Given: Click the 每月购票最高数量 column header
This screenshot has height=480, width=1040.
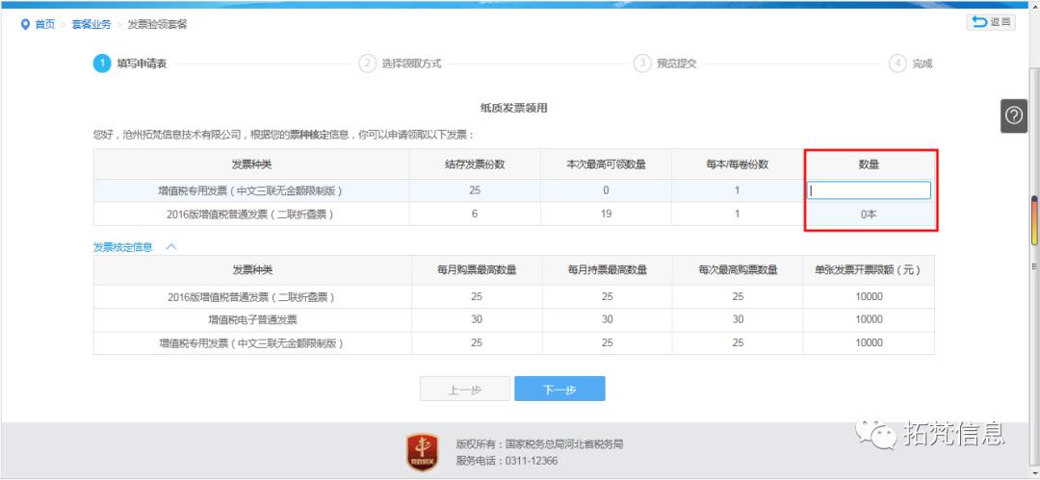Looking at the screenshot, I should 477,270.
